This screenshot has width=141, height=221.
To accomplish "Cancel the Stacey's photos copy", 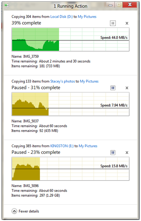I will 127,88.
